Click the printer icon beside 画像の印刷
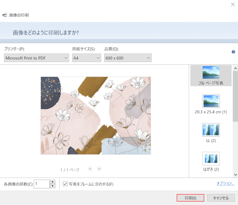Image resolution: width=238 pixels, height=205 pixels. point(5,15)
